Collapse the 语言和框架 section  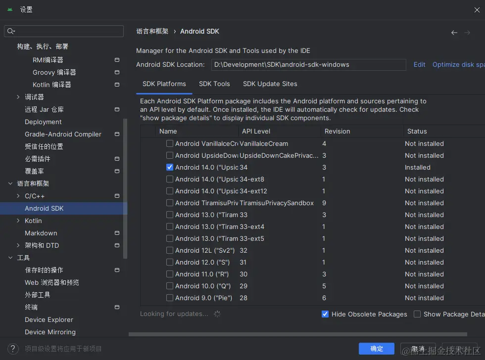pyautogui.click(x=10, y=183)
